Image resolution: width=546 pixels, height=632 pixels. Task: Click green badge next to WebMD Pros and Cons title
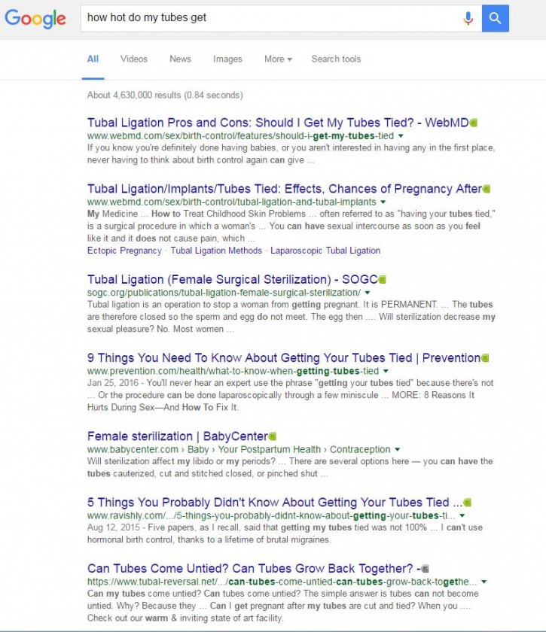coord(474,123)
